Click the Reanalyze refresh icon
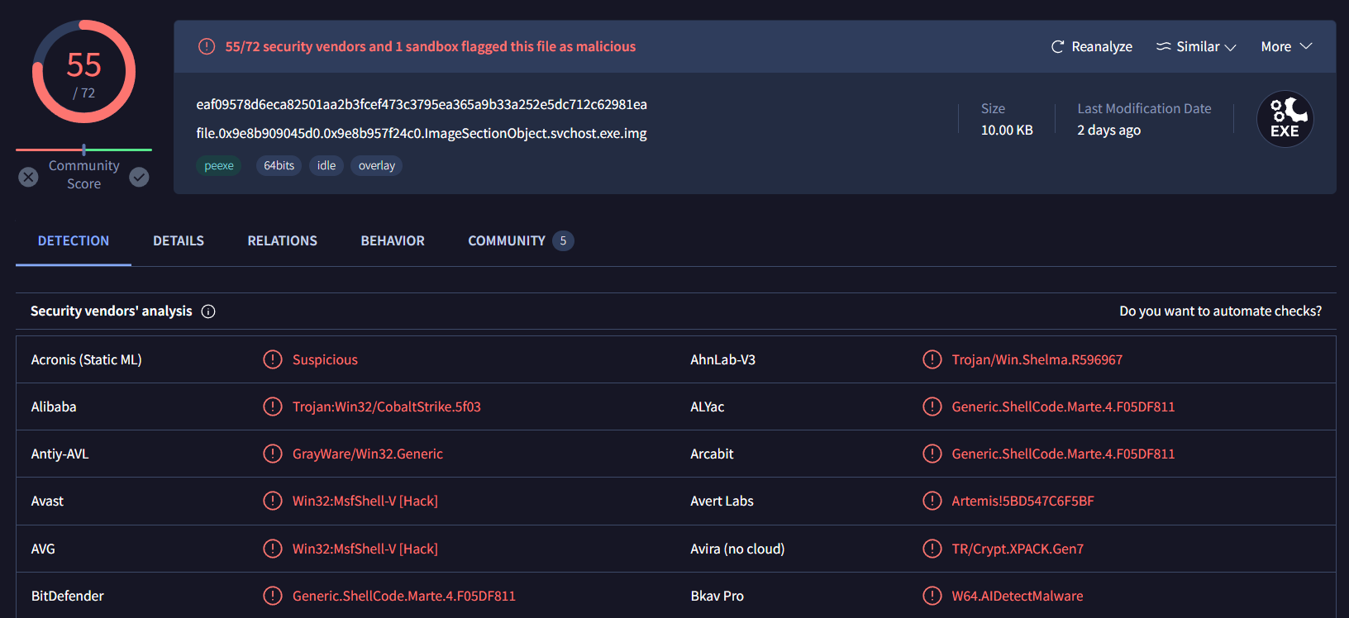This screenshot has width=1349, height=618. coord(1057,47)
